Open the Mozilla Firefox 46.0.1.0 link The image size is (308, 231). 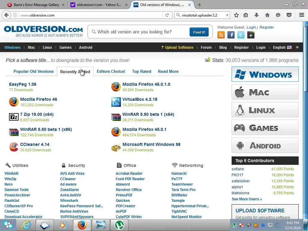[x=146, y=84]
